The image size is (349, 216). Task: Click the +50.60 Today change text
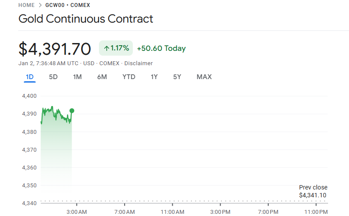pos(161,48)
